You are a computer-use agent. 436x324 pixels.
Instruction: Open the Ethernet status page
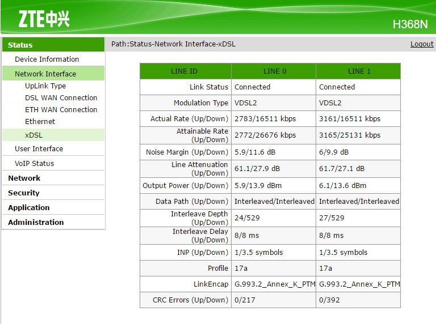coord(40,121)
